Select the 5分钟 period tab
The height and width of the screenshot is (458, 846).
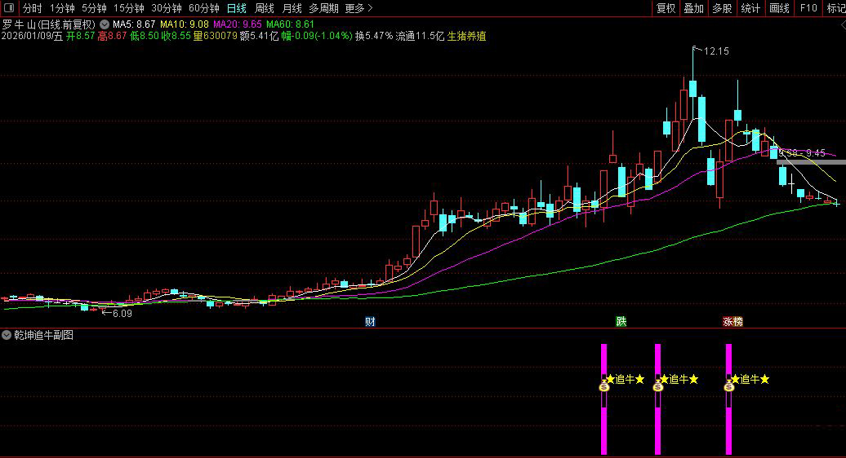(94, 8)
